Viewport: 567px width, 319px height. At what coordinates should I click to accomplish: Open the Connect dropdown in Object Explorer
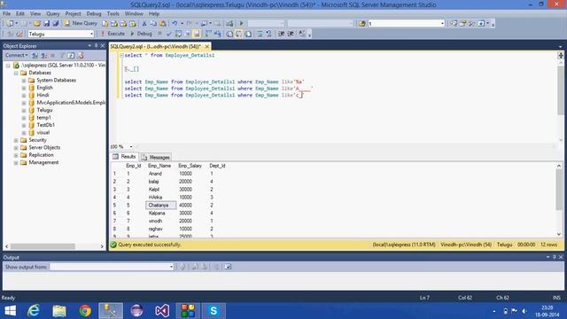[16, 55]
